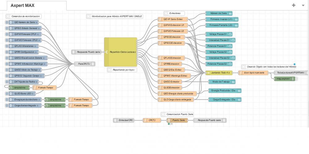Trigger the QBEQI Ecualizacion Bateria inject button

7,58
